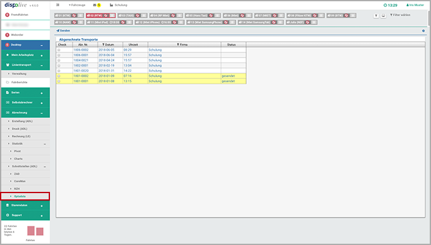
Task: Click the Fahrten bar chart in sidebar
Action: (35, 231)
